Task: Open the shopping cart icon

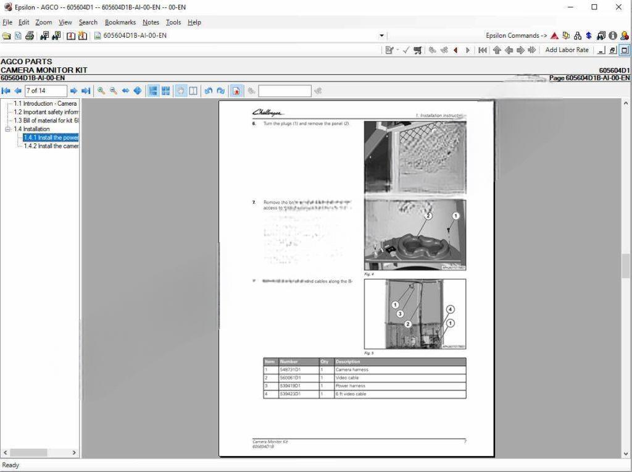Action: [x=417, y=50]
